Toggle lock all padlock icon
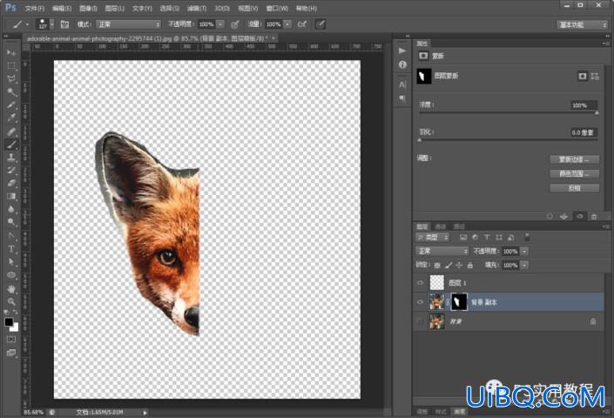614x418 pixels. click(470, 266)
